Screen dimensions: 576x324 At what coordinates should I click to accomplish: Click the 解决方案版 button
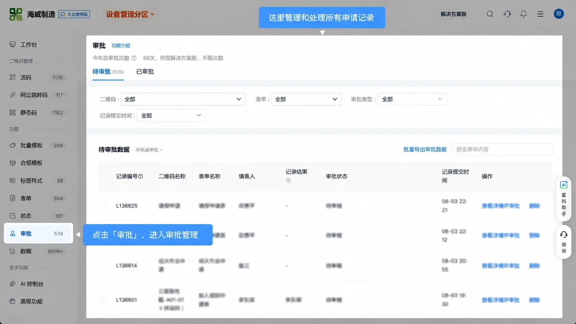pyautogui.click(x=453, y=14)
